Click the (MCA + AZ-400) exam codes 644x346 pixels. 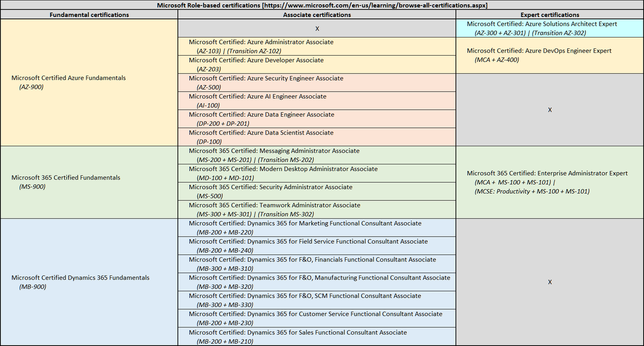(497, 59)
